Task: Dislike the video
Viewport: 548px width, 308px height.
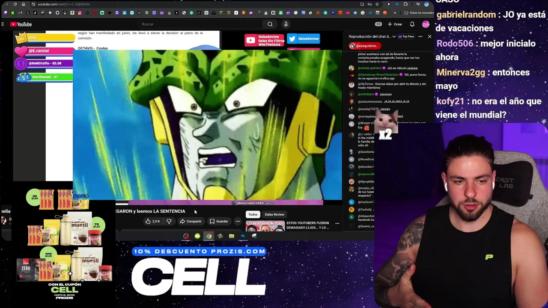Action: [169, 221]
